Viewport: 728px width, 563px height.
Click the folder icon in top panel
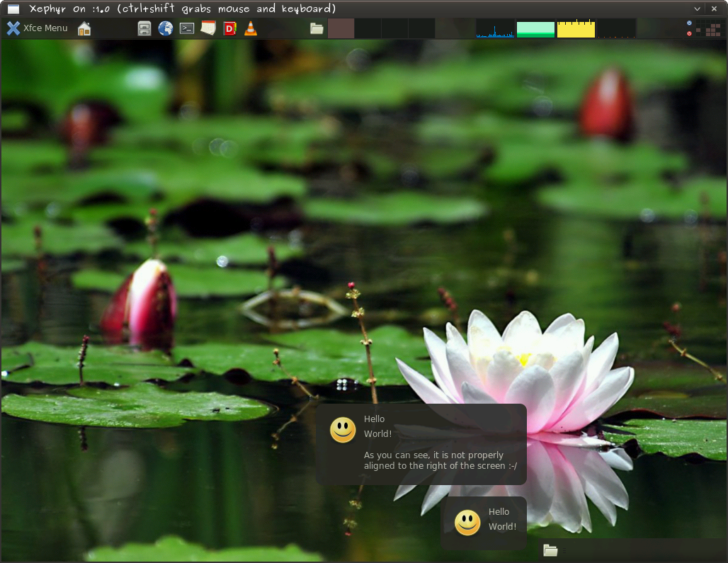point(317,28)
